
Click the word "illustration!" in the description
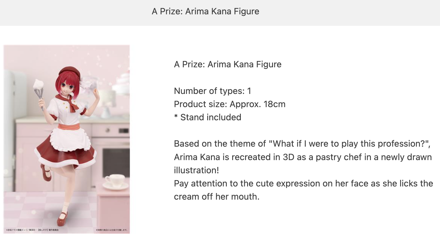[x=196, y=170]
